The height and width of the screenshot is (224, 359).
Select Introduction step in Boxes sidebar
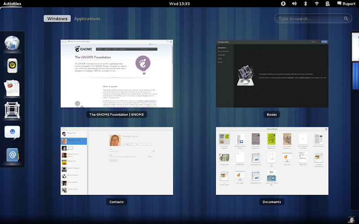coord(222,48)
